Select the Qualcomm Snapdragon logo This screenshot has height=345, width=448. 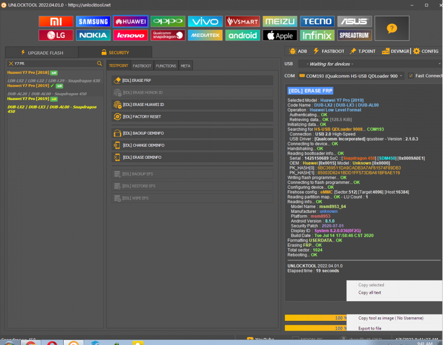tap(168, 35)
